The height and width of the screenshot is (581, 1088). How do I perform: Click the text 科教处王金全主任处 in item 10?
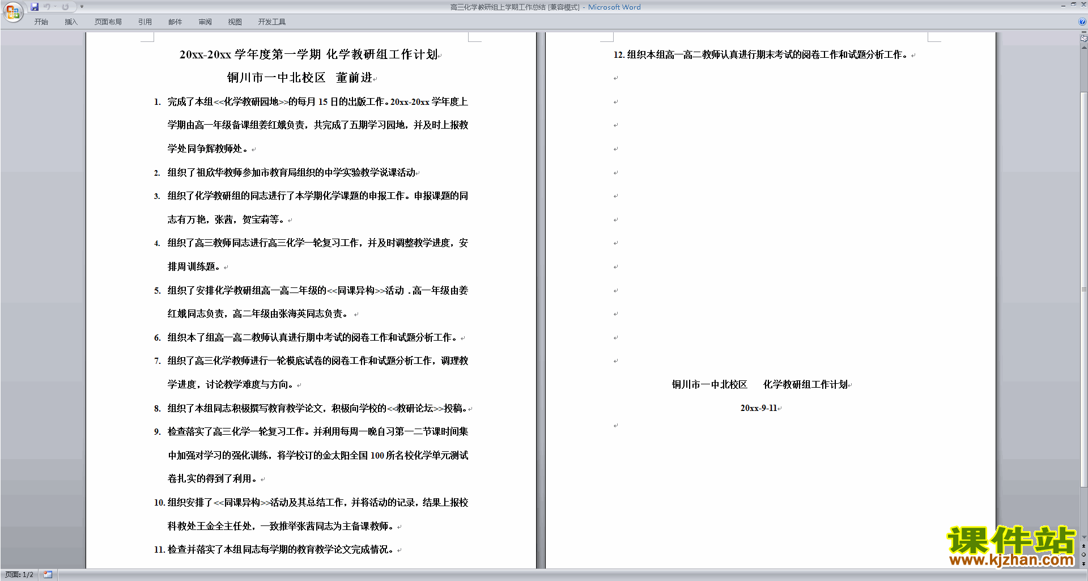pyautogui.click(x=210, y=526)
